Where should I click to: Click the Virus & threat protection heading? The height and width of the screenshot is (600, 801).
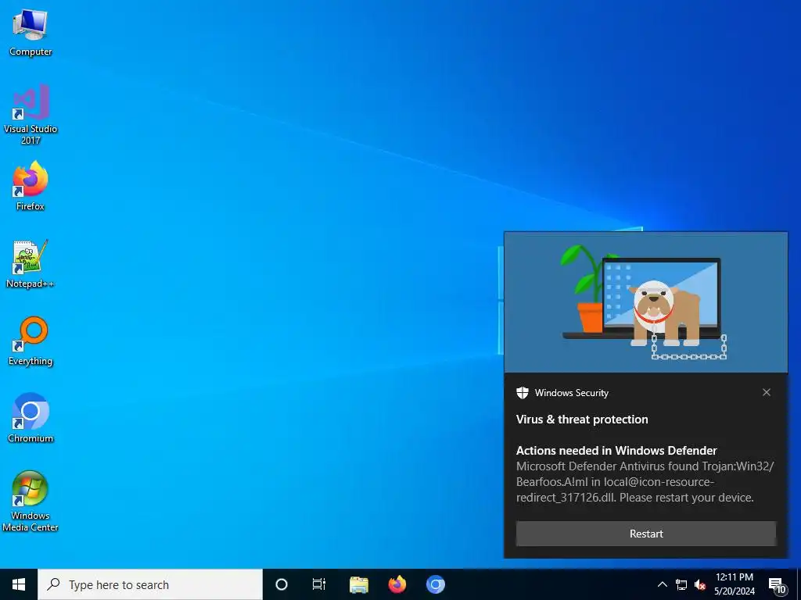tap(582, 420)
